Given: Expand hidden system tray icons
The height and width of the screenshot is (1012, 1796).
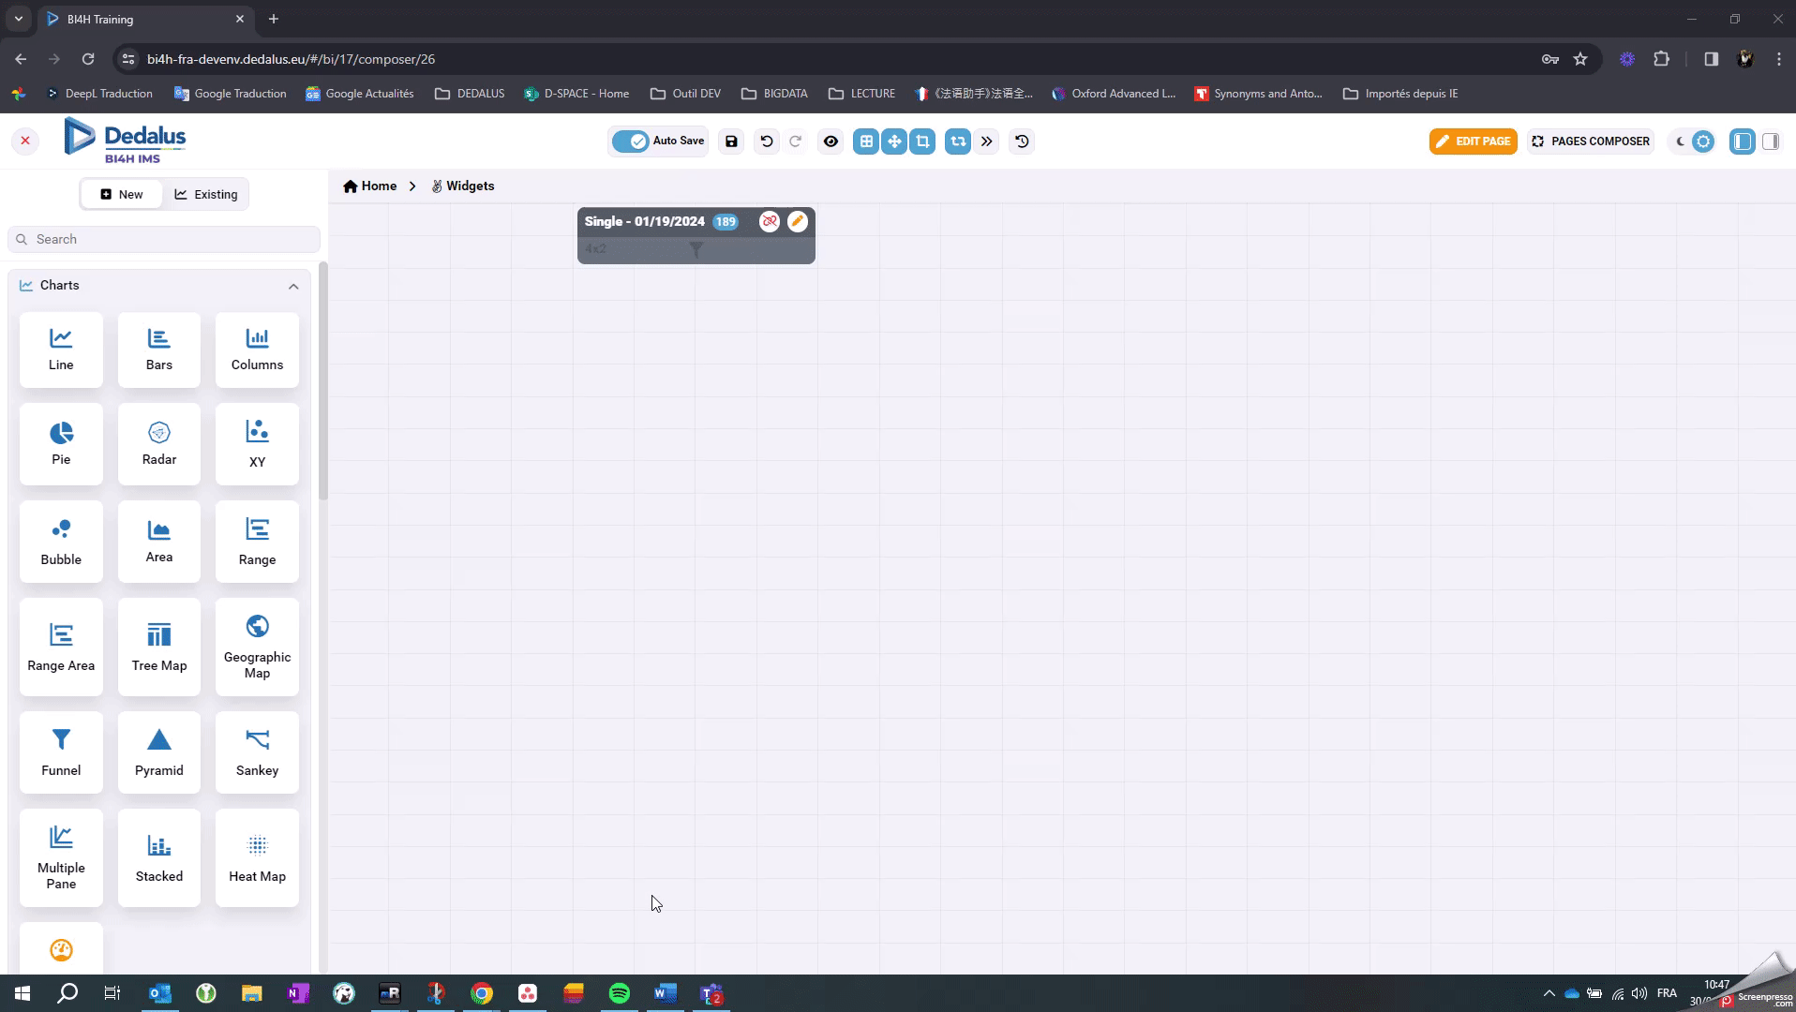Looking at the screenshot, I should [x=1549, y=993].
